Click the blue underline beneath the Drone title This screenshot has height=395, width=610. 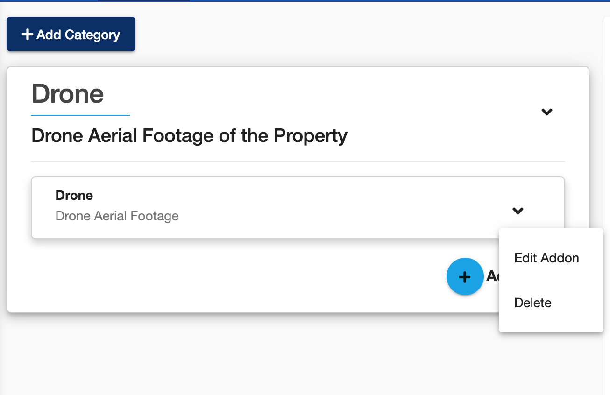[80, 115]
